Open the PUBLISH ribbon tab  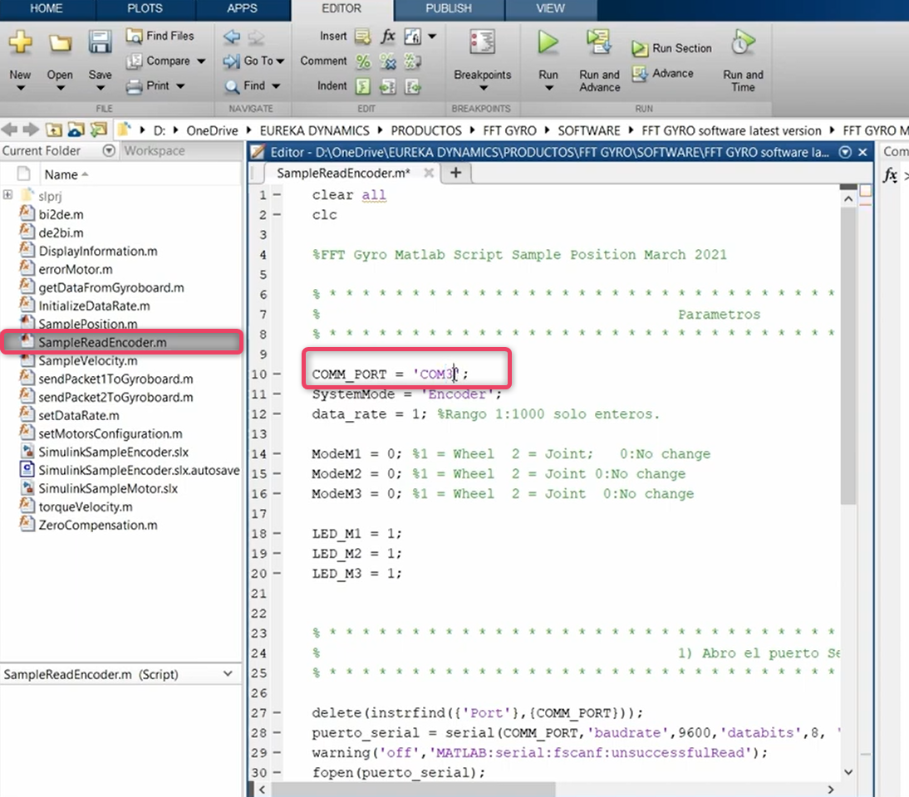449,8
